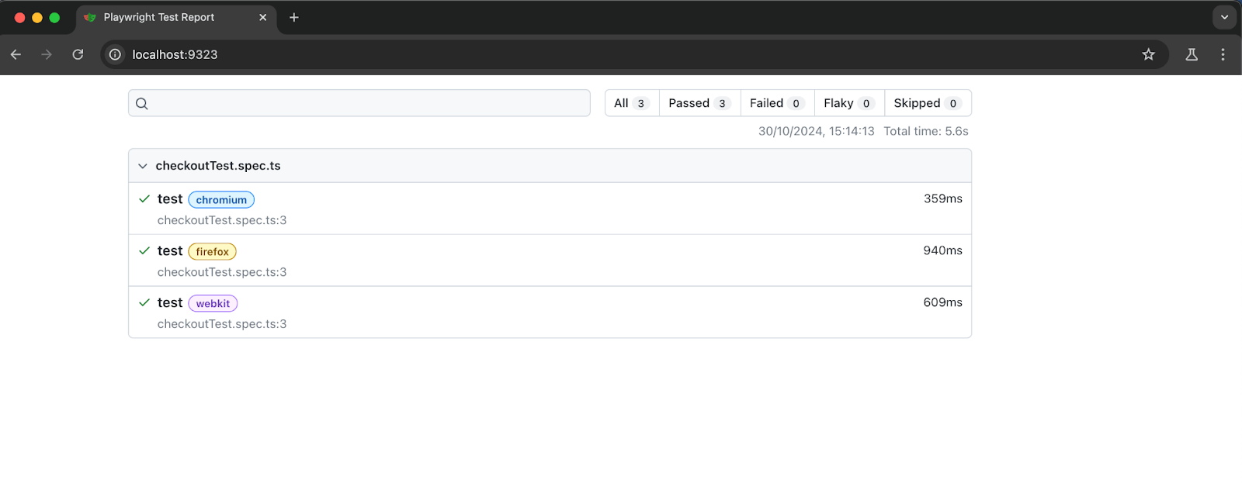Viewport: 1242px width, 483px height.
Task: Click the browser forward arrow
Action: point(47,54)
